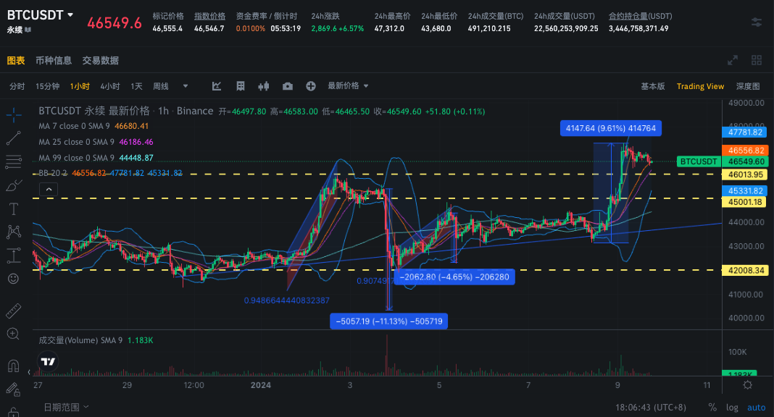Select the ruler measure tool
Image resolution: width=774 pixels, height=417 pixels.
click(x=14, y=311)
